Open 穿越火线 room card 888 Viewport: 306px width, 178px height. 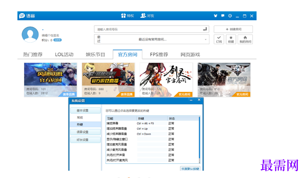[108, 79]
